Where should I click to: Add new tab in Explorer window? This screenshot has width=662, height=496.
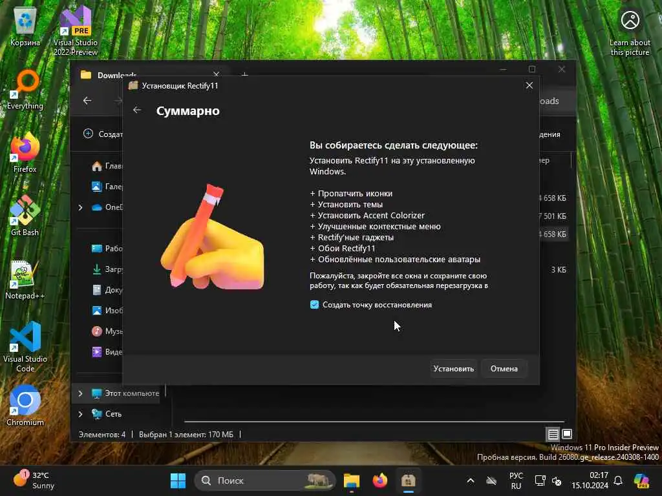pyautogui.click(x=245, y=75)
